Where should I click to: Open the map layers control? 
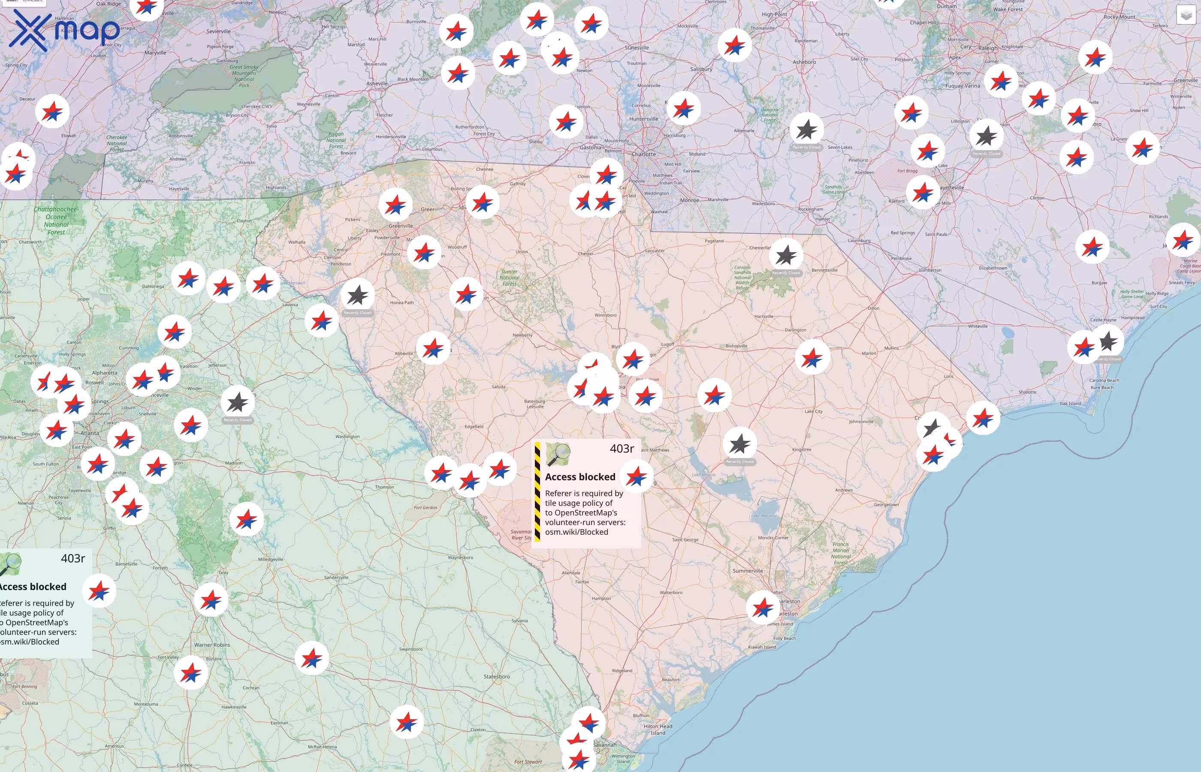(x=1186, y=15)
